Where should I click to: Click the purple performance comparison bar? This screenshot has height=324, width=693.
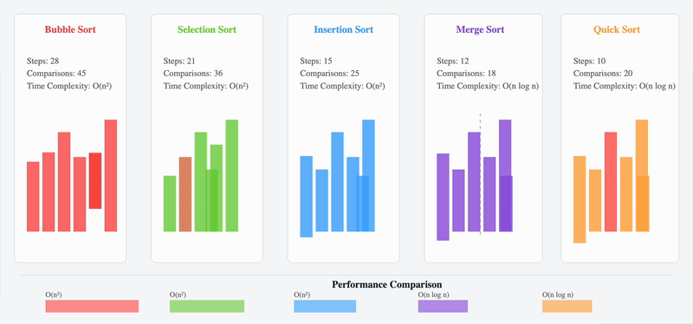443,307
